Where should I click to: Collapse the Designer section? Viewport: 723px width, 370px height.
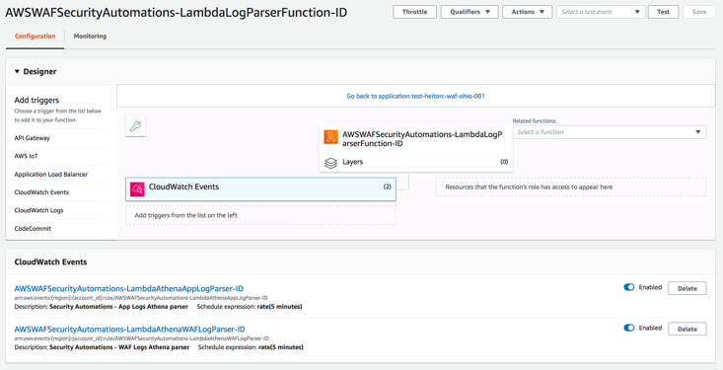tap(17, 71)
